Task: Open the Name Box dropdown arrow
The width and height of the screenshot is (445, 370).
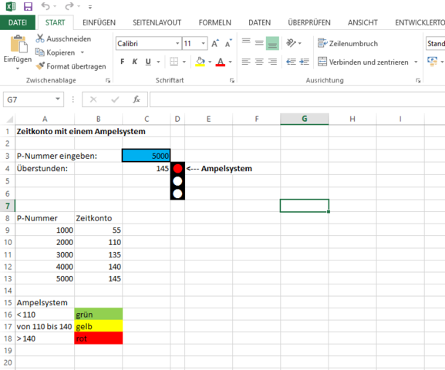Action: click(x=58, y=99)
